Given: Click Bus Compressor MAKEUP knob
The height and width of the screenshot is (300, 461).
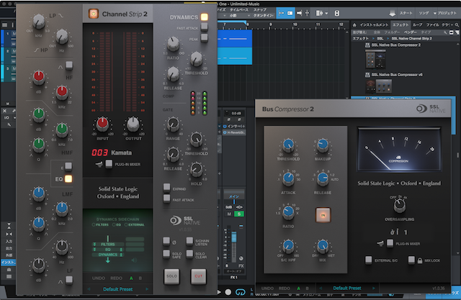Looking at the screenshot, I should click(x=323, y=145).
